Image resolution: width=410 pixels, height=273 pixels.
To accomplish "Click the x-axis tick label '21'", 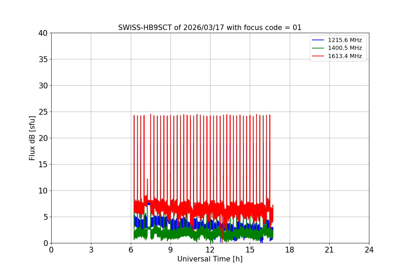I will pyautogui.click(x=329, y=250).
